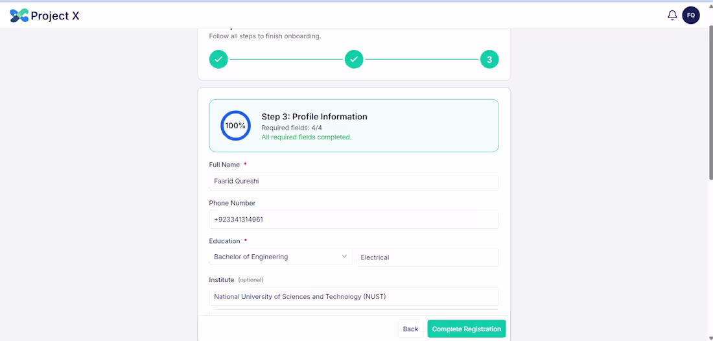Screen dimensions: 713x341
Task: Click the Education dropdown chevron arrow
Action: [x=344, y=257]
